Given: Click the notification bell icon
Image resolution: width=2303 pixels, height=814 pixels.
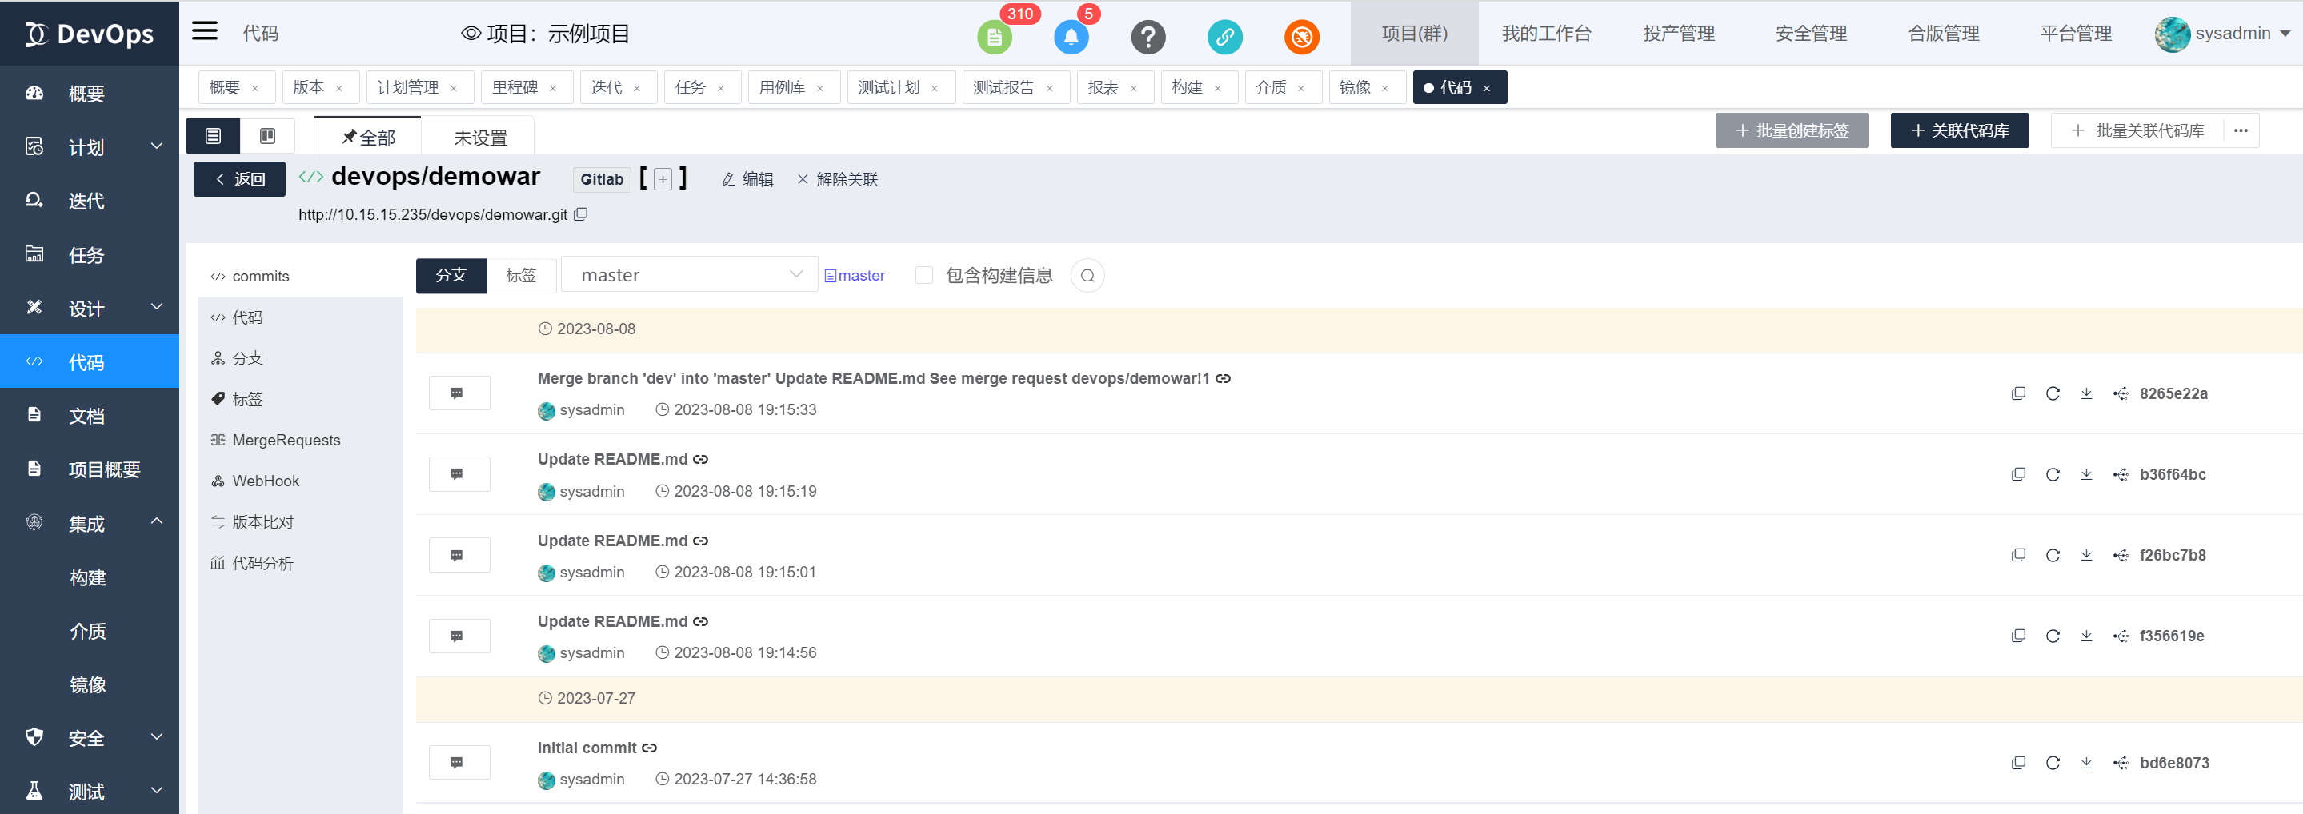Looking at the screenshot, I should [x=1070, y=37].
